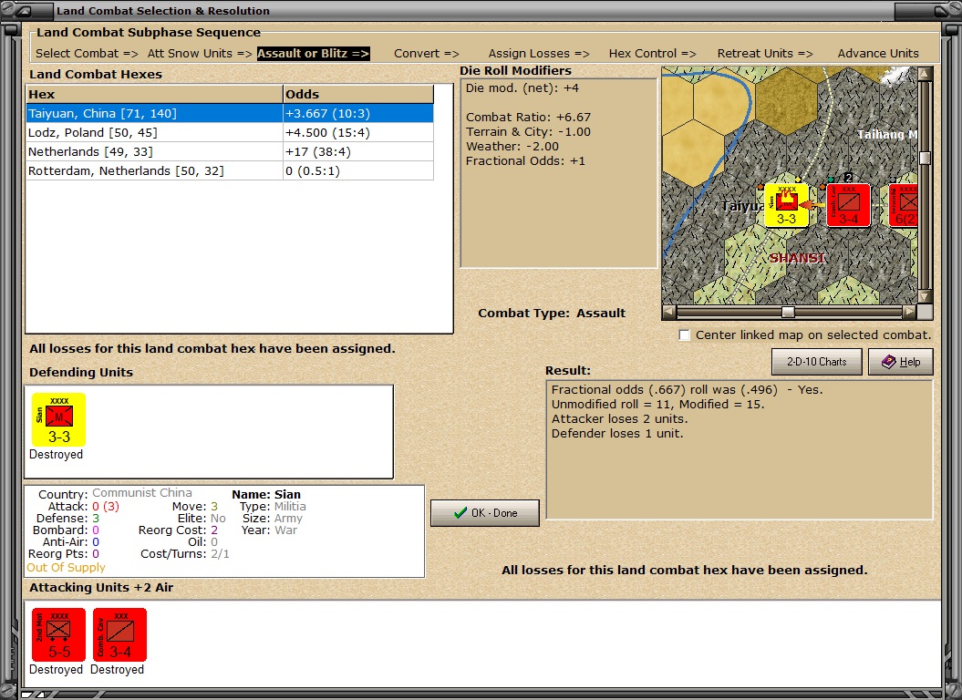This screenshot has height=700, width=962.
Task: Click the map vertical scrollbar thumb
Action: 926,158
